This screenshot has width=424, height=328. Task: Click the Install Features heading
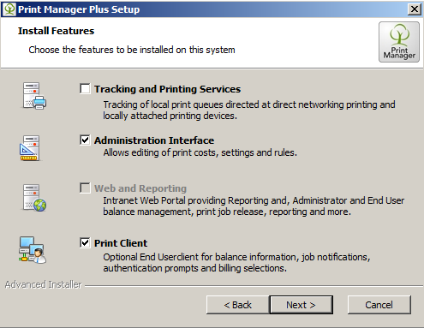coord(56,31)
